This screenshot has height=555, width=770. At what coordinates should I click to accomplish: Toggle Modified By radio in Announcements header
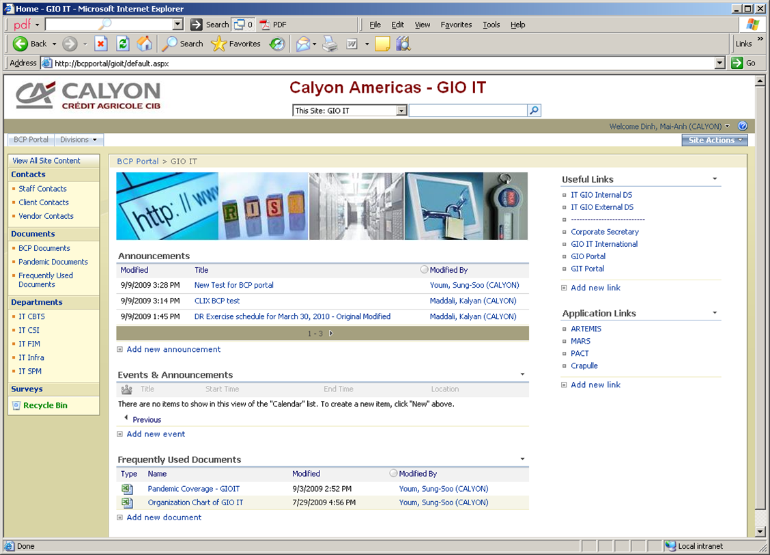(425, 269)
